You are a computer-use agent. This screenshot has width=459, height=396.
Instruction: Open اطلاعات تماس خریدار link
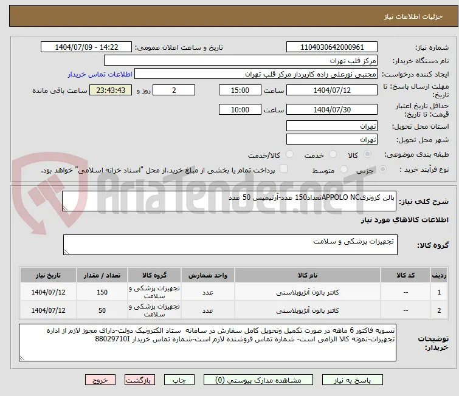click(x=100, y=74)
